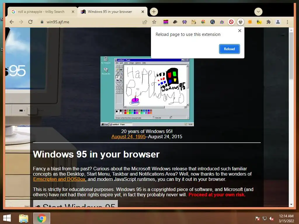Click the Start Windows 95 button
Image resolution: width=299 pixels, height=224 pixels.
76,203
